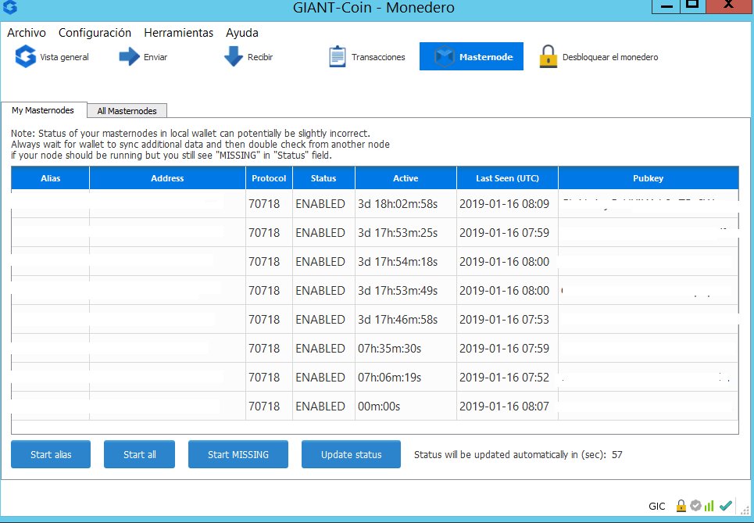Click the auto-update countdown value 57
This screenshot has height=523, width=754.
[x=617, y=454]
